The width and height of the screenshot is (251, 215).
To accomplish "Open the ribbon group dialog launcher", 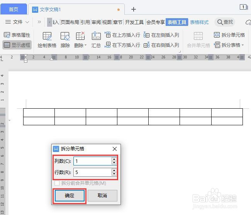I will [180, 51].
